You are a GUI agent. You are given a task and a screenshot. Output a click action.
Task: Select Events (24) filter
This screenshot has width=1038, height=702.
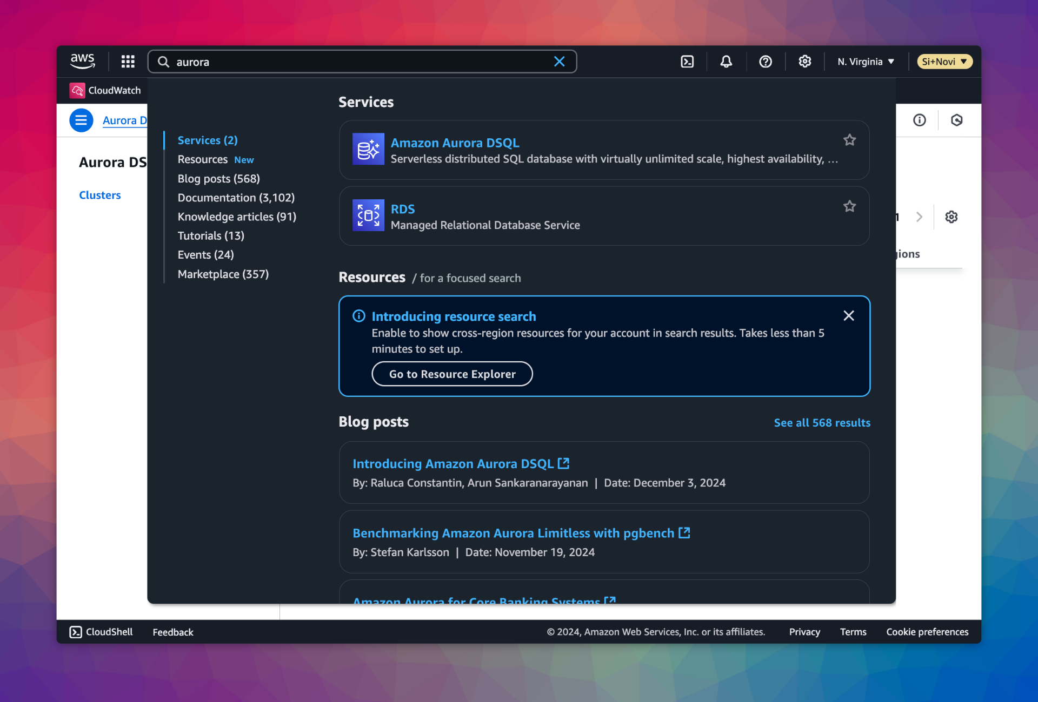click(206, 254)
